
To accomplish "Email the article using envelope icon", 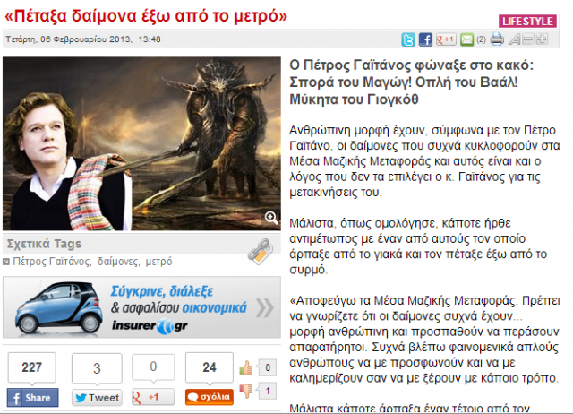I will [x=466, y=39].
